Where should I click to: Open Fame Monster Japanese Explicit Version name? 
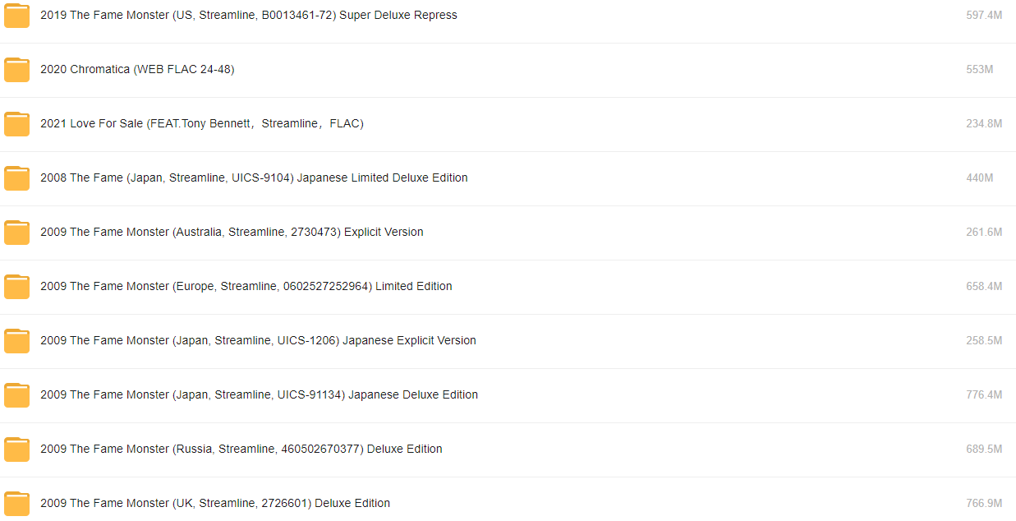(258, 341)
